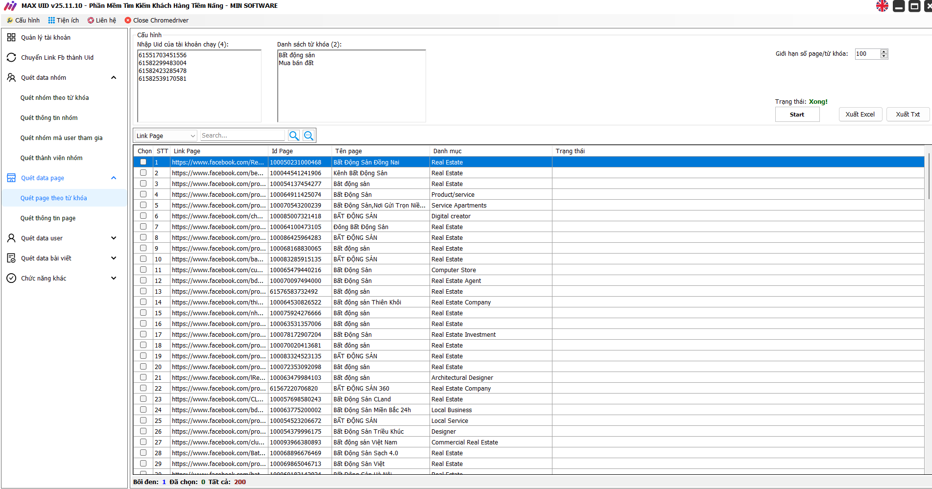Viewport: 932px width, 489px height.
Task: Open the Cấu hình menu
Action: (23, 20)
